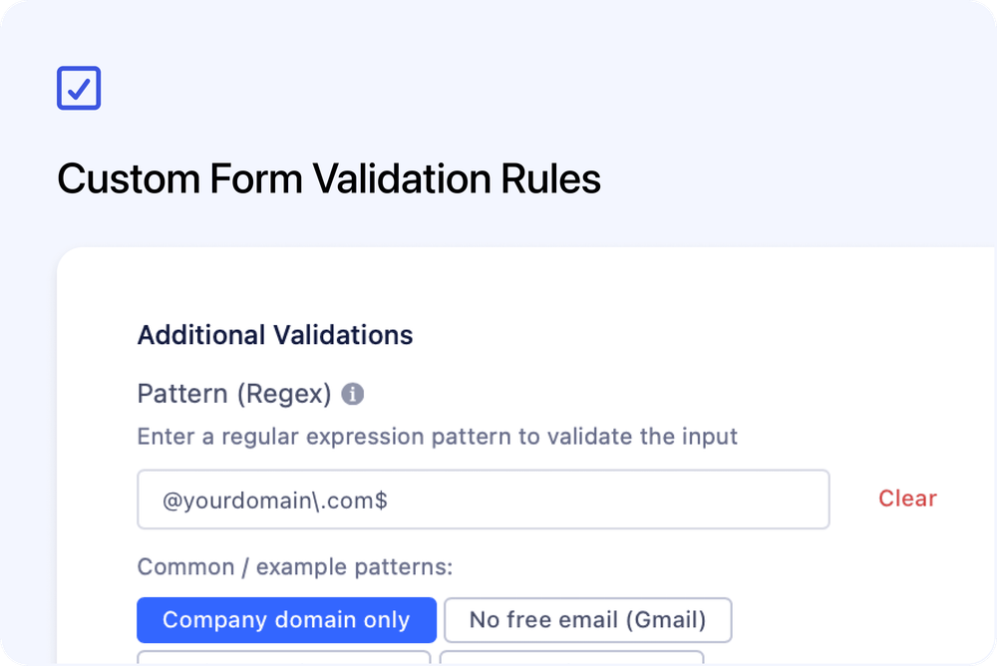Click the Clear link beside the input

coord(906,499)
